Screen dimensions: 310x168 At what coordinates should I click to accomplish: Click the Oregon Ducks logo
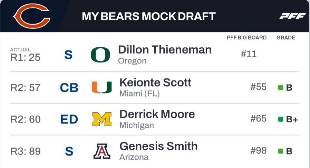(100, 55)
